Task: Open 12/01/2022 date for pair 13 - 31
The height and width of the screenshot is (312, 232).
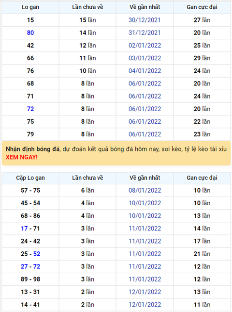Action: tap(145, 292)
